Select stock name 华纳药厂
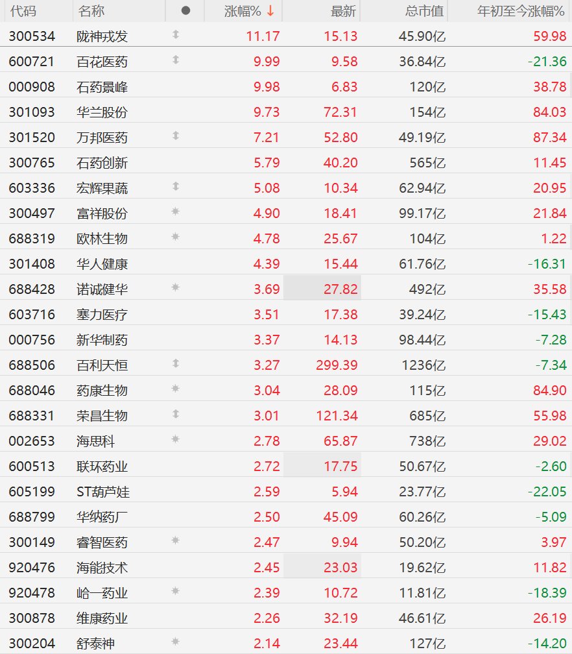572x654 pixels. (102, 516)
